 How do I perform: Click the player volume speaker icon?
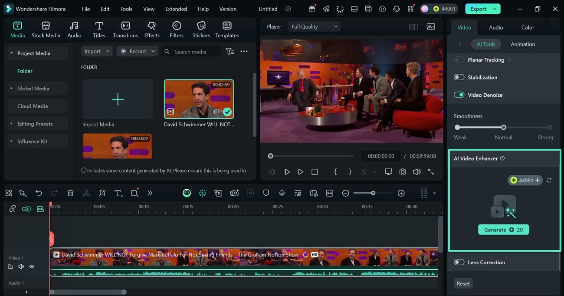coord(416,172)
